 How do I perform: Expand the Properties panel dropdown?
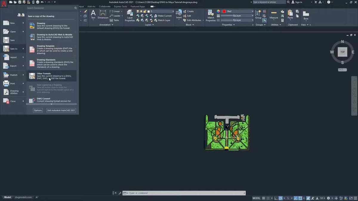tap(229, 25)
